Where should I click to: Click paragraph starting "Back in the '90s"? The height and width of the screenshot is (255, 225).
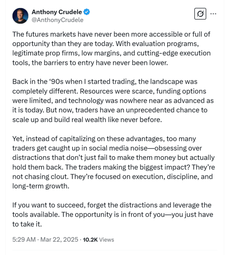113,100
